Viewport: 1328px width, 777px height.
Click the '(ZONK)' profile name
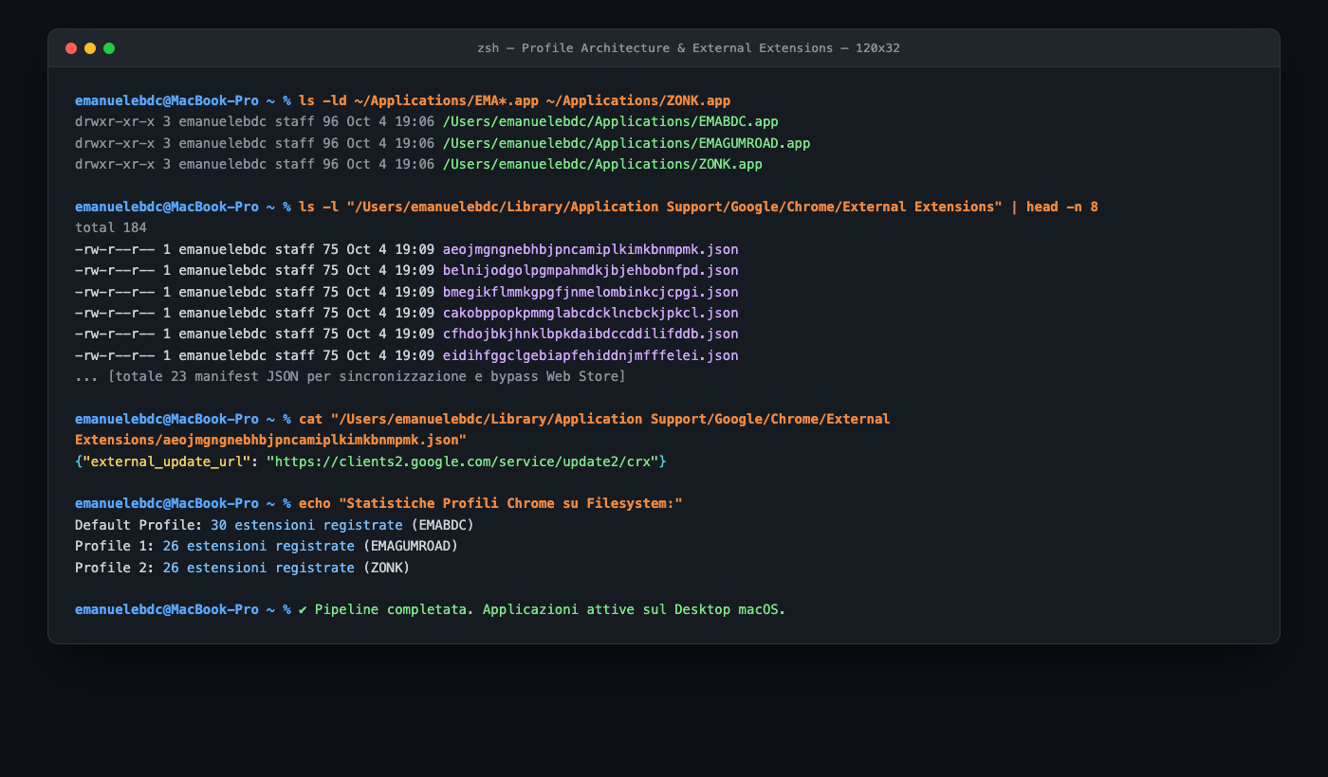386,568
